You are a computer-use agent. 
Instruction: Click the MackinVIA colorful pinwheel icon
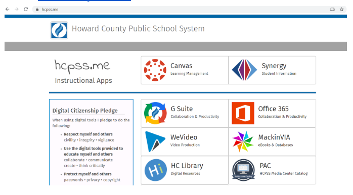243,141
